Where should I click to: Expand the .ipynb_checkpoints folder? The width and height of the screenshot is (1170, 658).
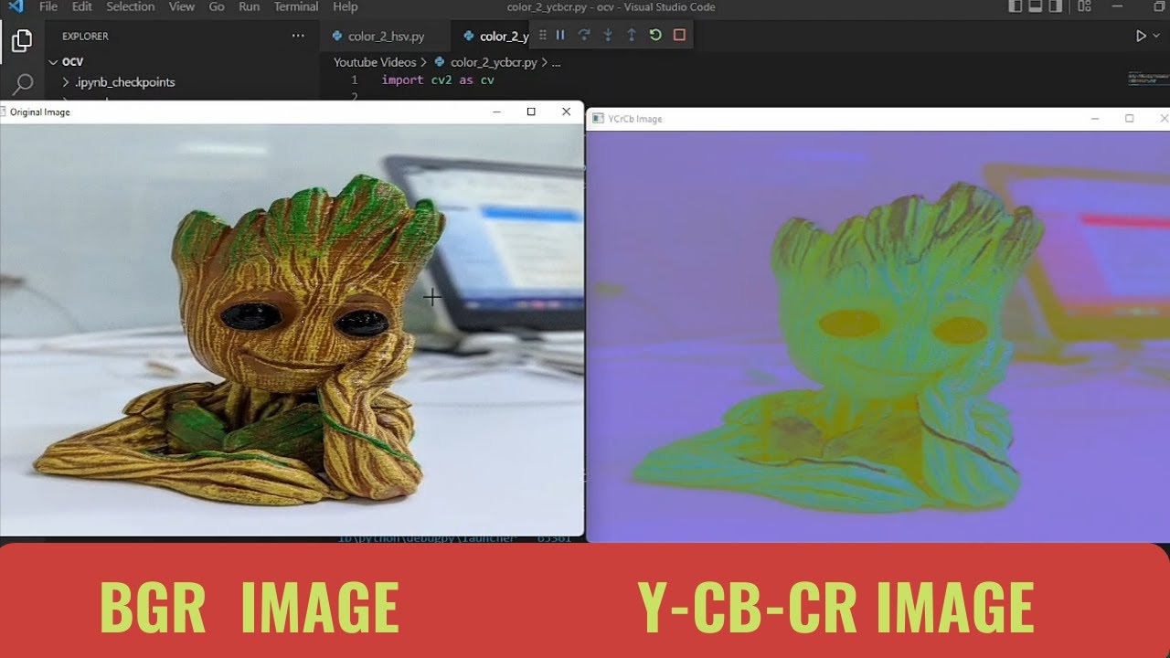coord(120,82)
